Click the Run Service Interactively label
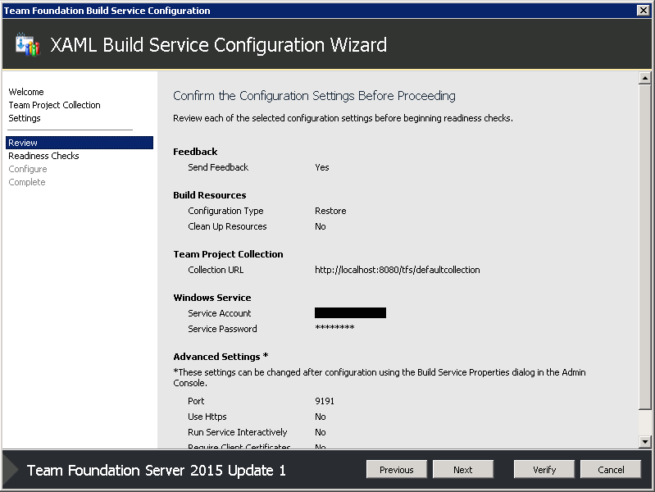This screenshot has width=655, height=492. [237, 432]
